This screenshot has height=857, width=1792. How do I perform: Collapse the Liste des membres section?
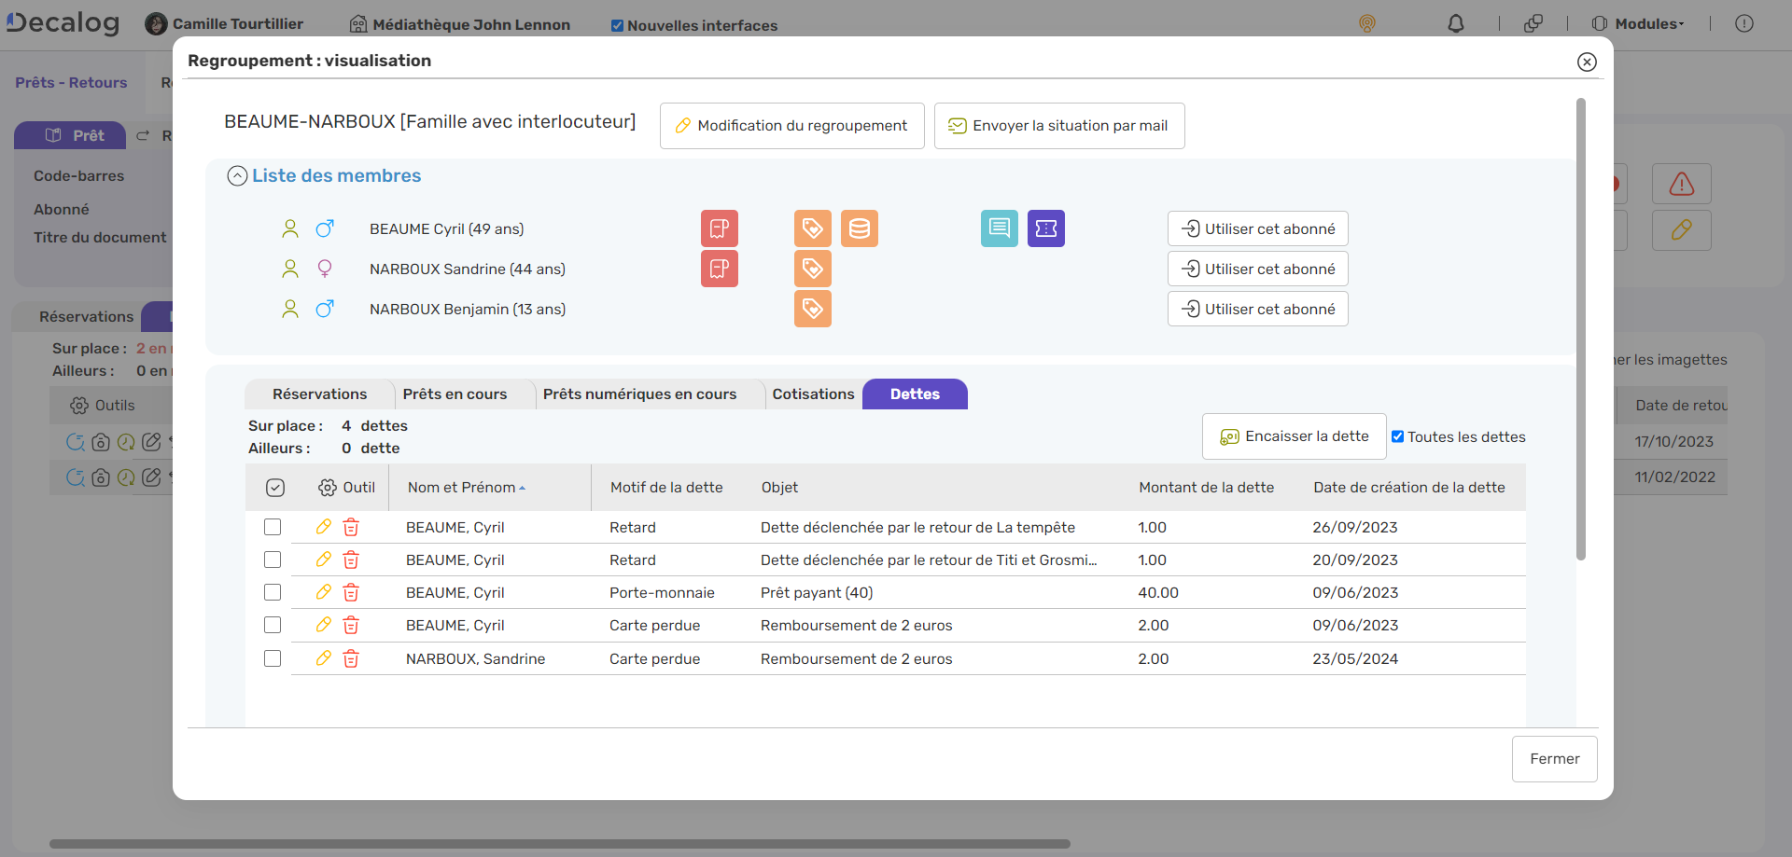(237, 176)
